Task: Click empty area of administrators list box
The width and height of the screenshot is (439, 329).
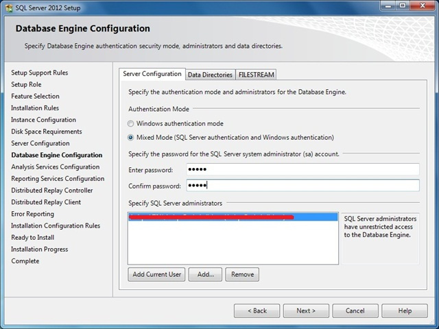Action: click(233, 243)
